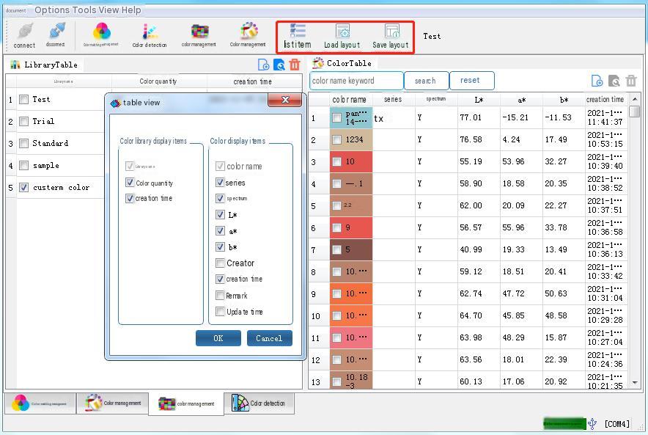
Task: Open the Tools menu
Action: click(x=84, y=10)
